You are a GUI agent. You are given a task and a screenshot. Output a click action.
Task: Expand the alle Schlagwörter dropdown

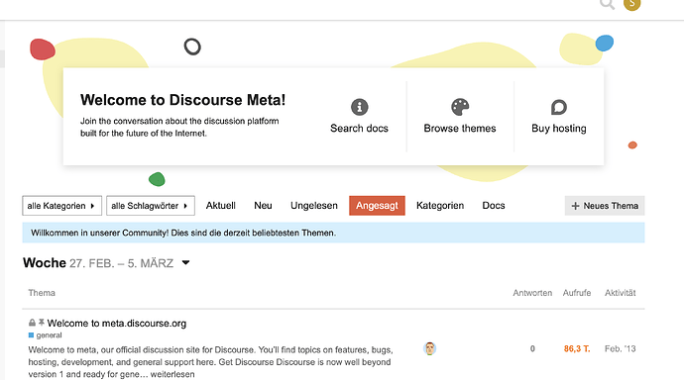(x=151, y=206)
